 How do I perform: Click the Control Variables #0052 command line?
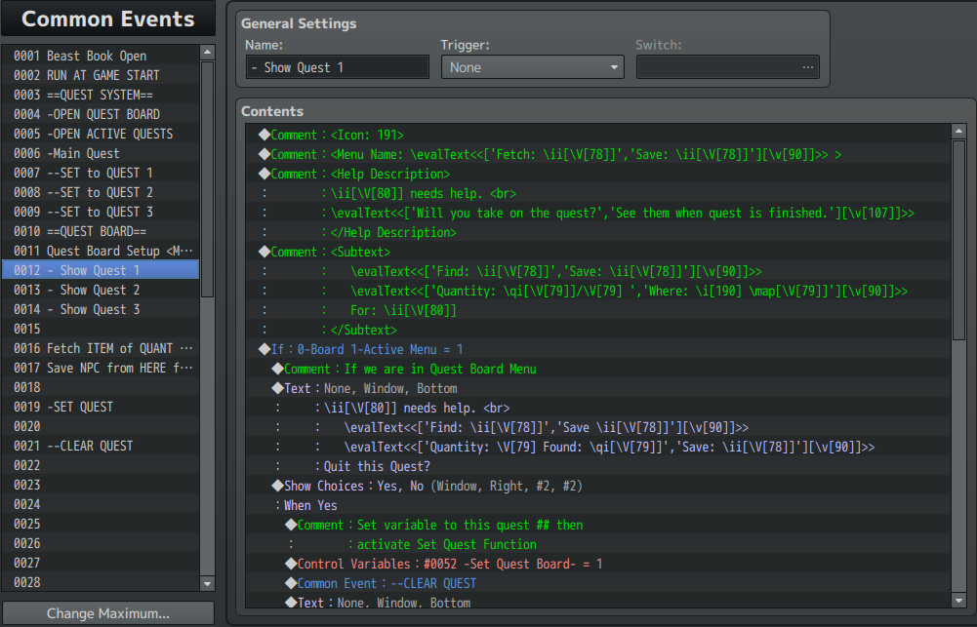[x=449, y=564]
